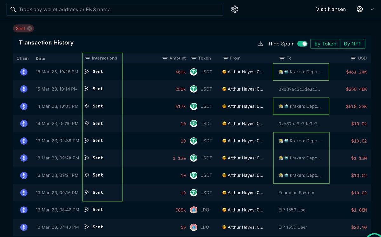Open the settings gear beside the search bar
The height and width of the screenshot is (237, 381).
pos(235,9)
